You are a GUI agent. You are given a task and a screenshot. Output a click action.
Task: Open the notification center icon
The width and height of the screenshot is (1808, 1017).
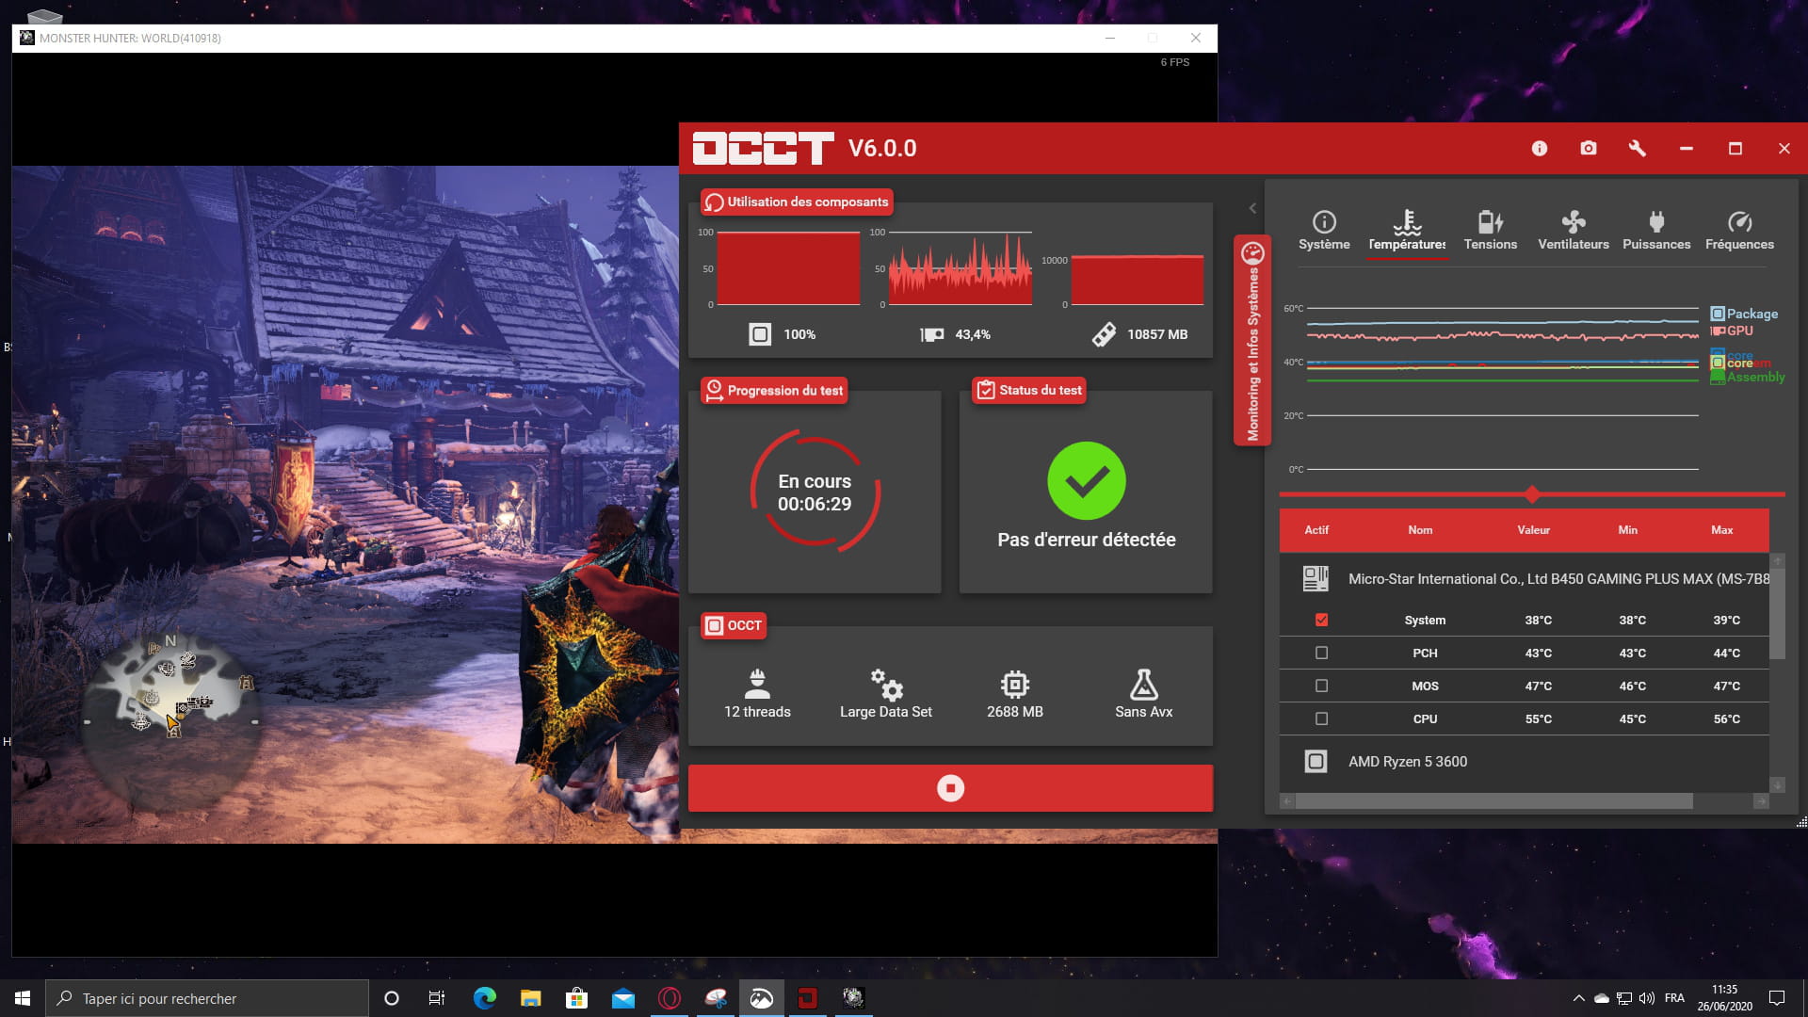click(1777, 998)
